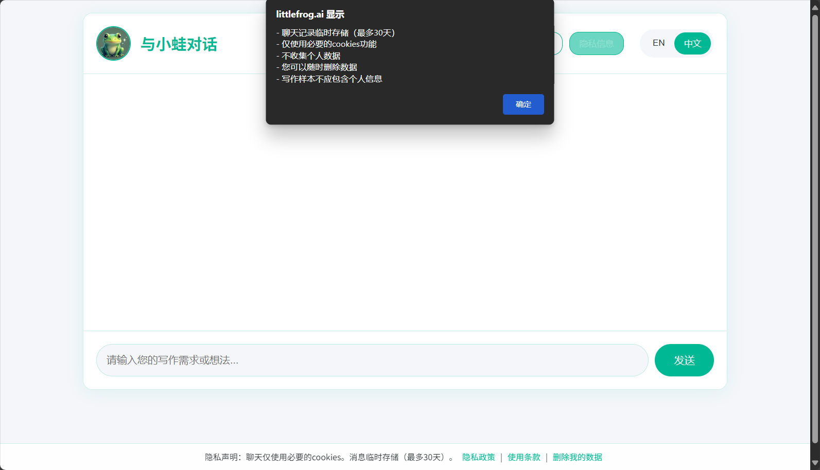Click the footer 隐私声明 notice text
Image resolution: width=820 pixels, height=470 pixels.
click(x=329, y=457)
